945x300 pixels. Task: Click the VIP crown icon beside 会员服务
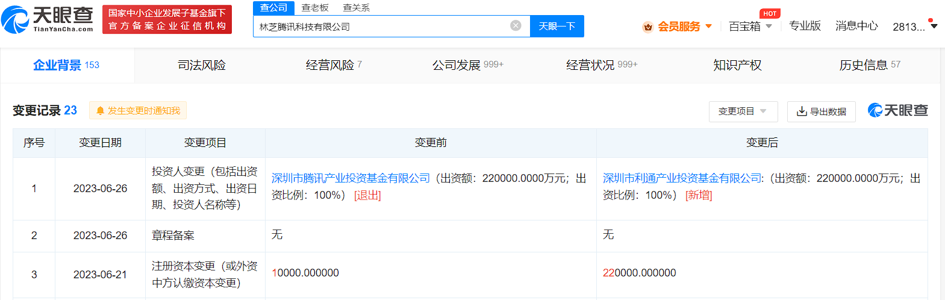(648, 27)
